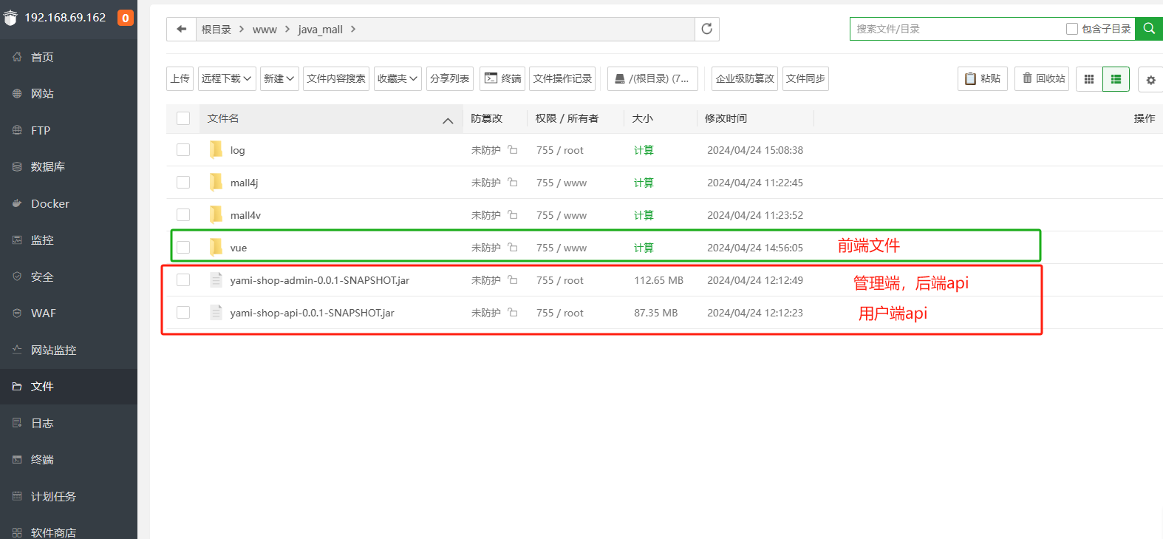Open the vue folder icon
The width and height of the screenshot is (1163, 539).
pyautogui.click(x=216, y=248)
